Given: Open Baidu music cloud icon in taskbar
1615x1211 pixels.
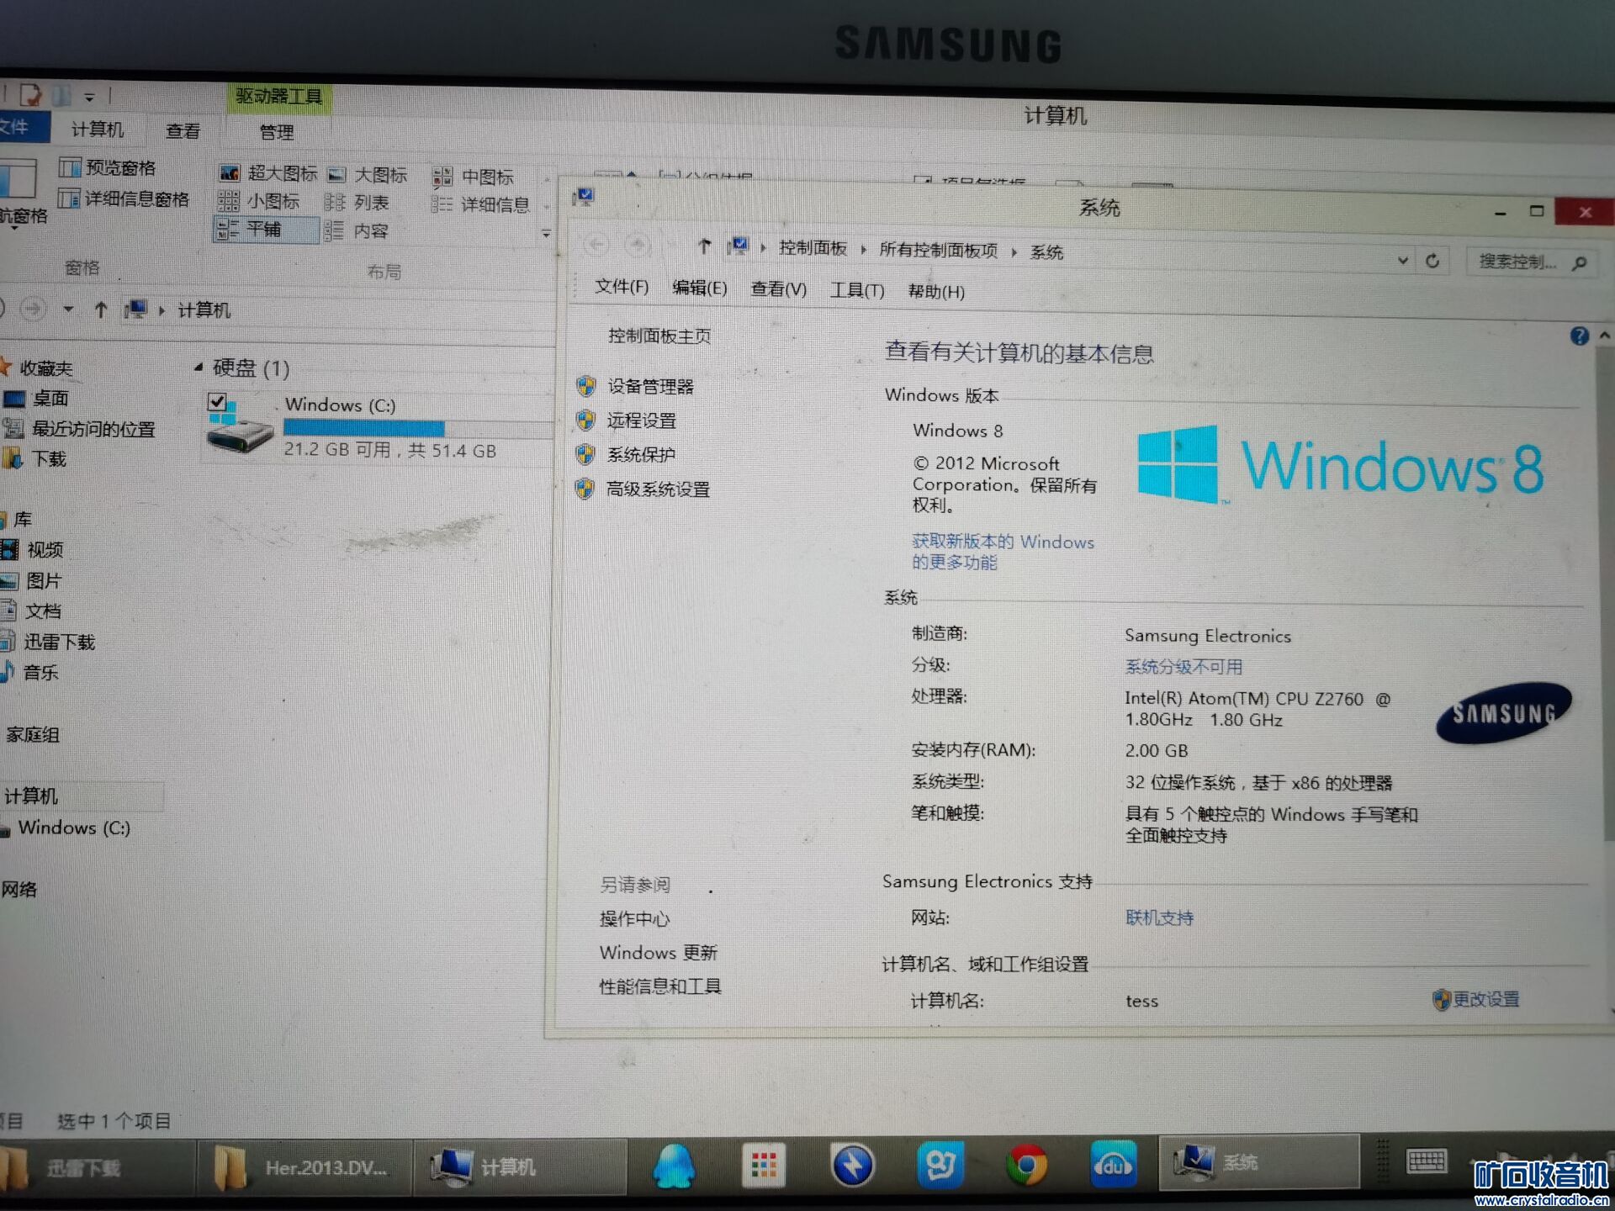Looking at the screenshot, I should (x=1113, y=1164).
